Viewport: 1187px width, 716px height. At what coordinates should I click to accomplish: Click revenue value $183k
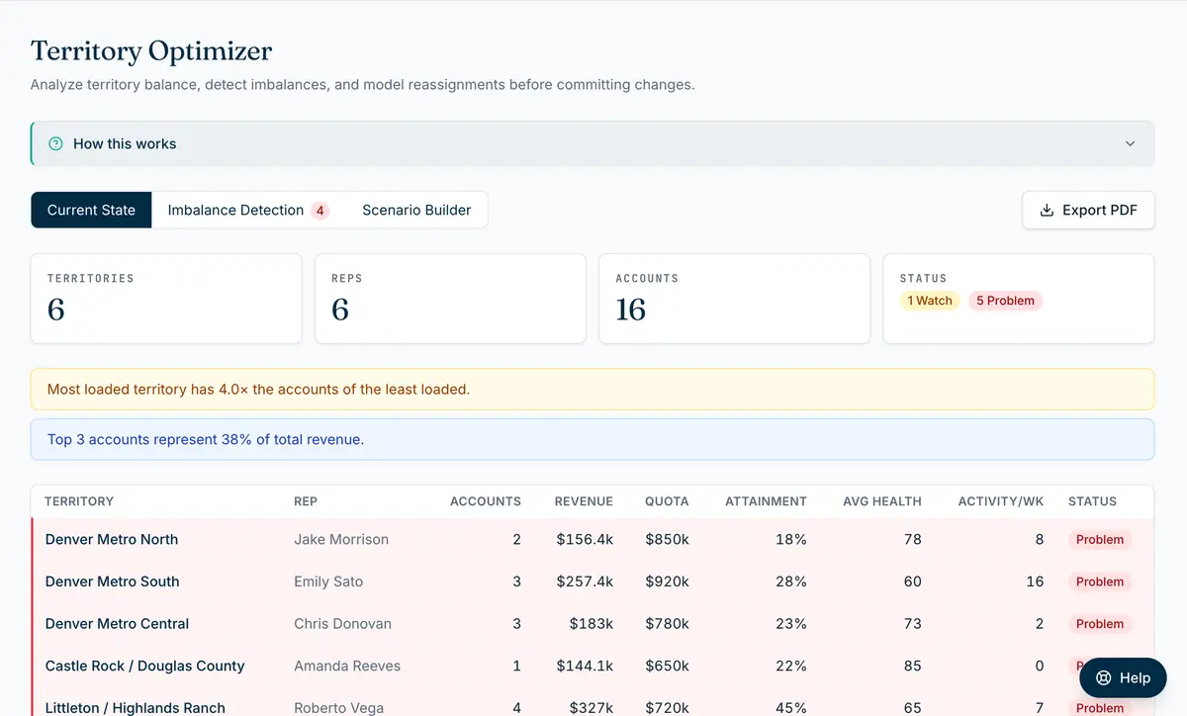click(592, 624)
